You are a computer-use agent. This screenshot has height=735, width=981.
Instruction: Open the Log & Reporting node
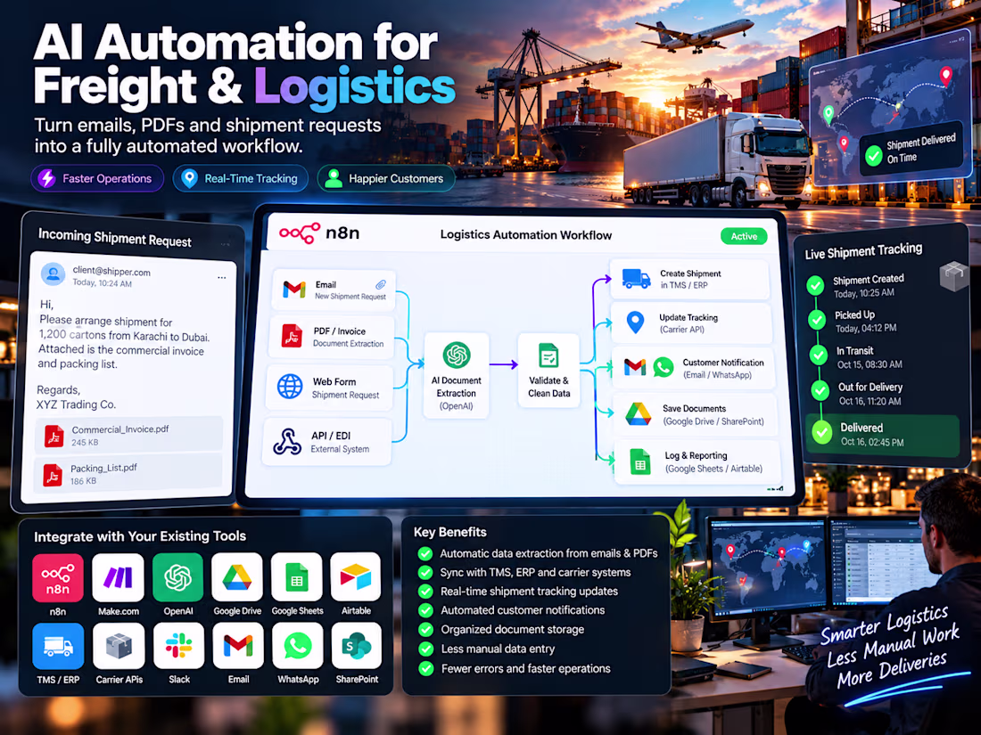pyautogui.click(x=697, y=461)
